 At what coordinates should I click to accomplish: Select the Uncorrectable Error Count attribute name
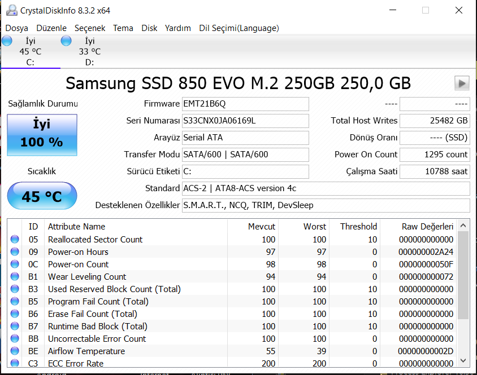[97, 338]
